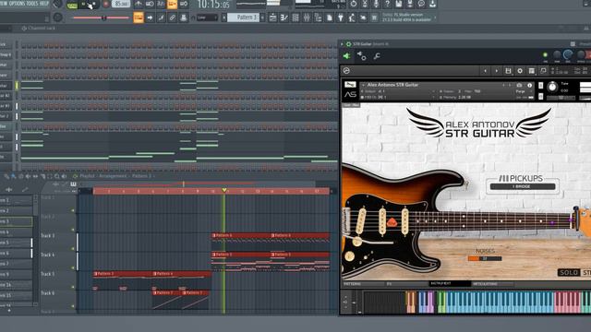Open the OPTIONS menu

[18, 4]
